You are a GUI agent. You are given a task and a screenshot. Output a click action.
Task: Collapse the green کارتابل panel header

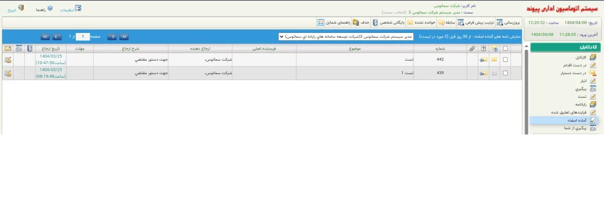point(566,47)
